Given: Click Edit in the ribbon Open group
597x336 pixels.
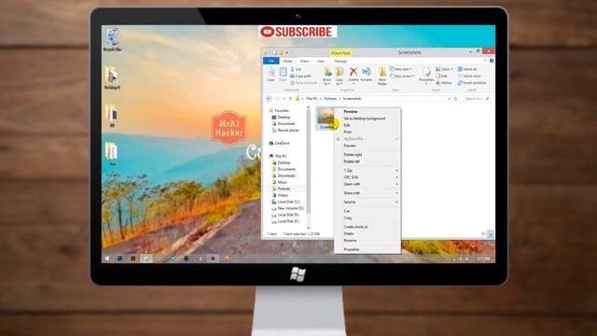Looking at the screenshot, I should [x=441, y=76].
